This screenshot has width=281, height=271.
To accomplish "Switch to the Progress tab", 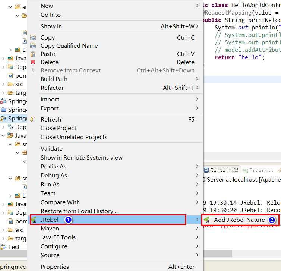I will 258,170.
